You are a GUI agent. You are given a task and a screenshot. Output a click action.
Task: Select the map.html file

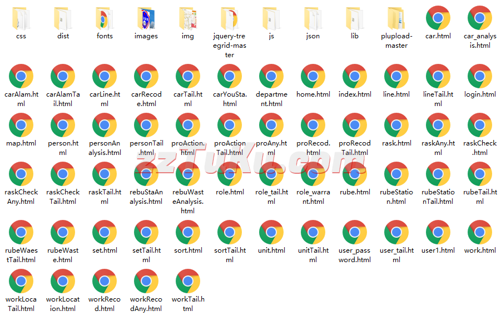pyautogui.click(x=21, y=126)
